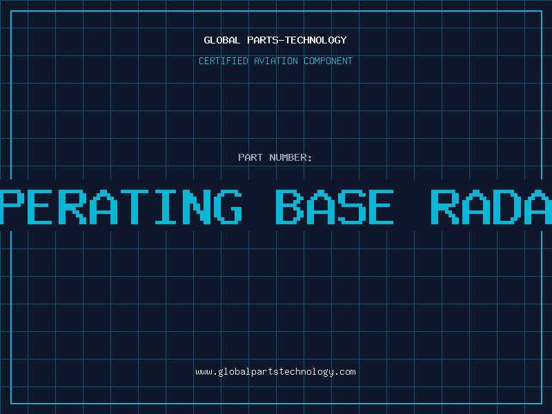Click the RADA text in the banner
Viewport: 552px width, 414px height.
[x=491, y=206]
